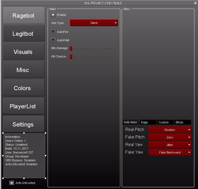Click the 'Group: Developer' info line
The width and height of the screenshot is (198, 189).
coord(17,156)
